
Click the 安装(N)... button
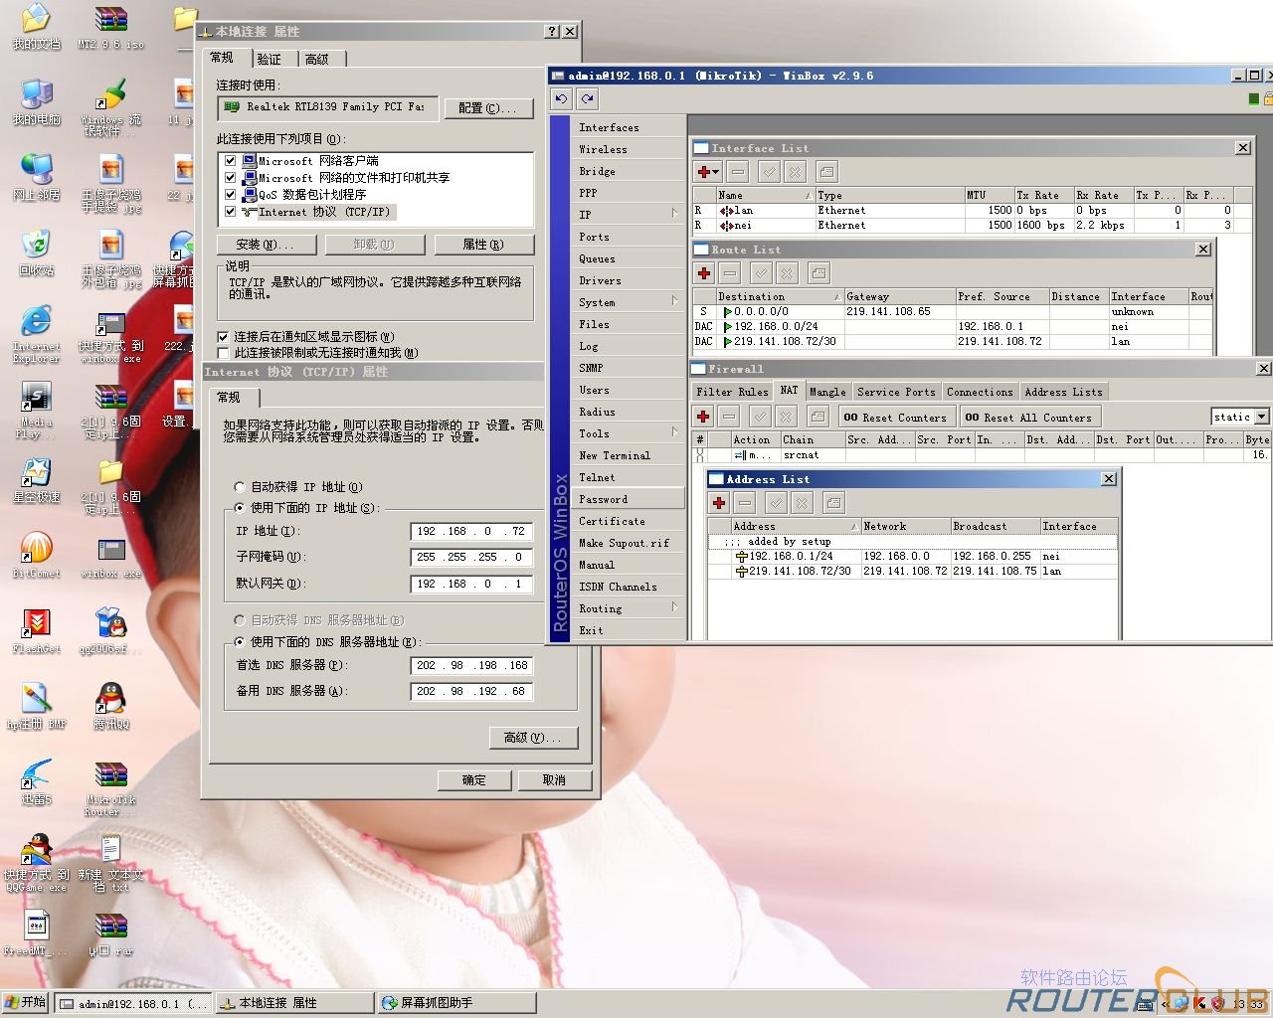pyautogui.click(x=266, y=245)
